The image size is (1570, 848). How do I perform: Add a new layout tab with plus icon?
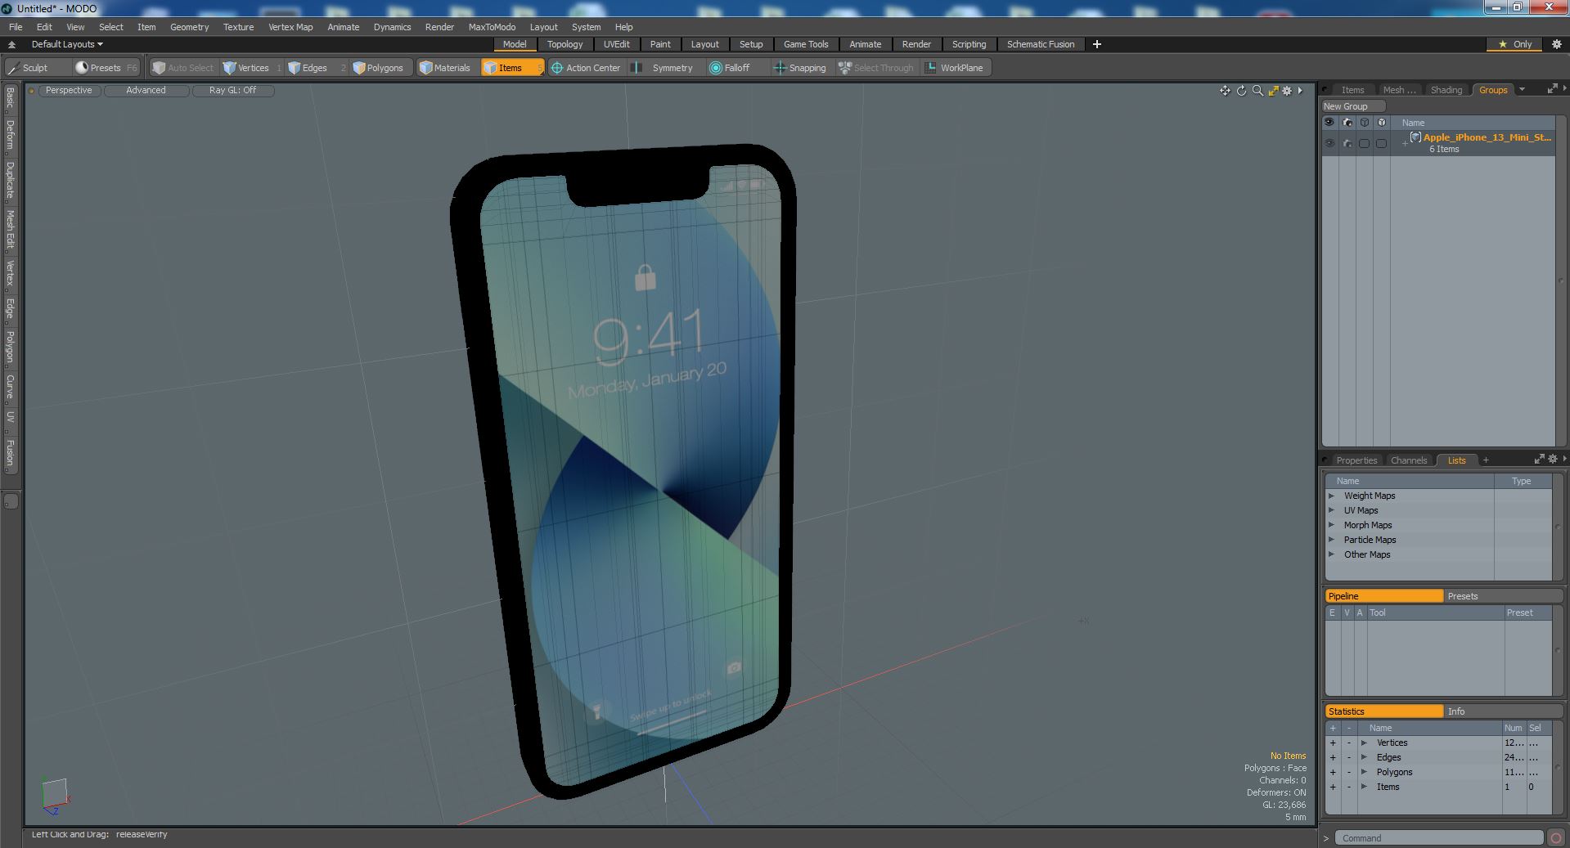tap(1097, 44)
